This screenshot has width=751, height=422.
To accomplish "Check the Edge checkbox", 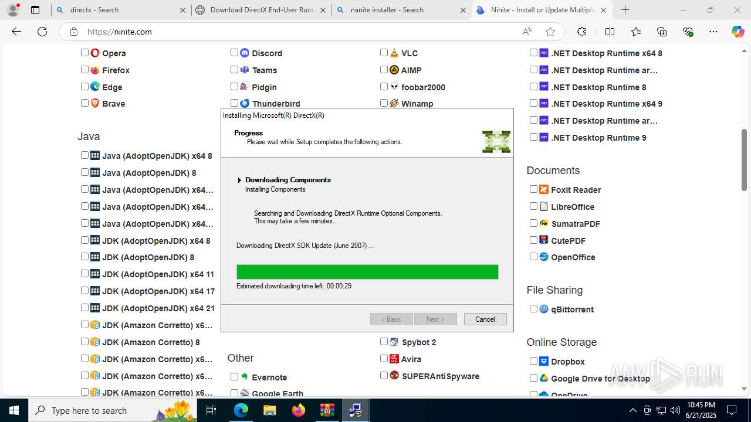I will pos(84,86).
